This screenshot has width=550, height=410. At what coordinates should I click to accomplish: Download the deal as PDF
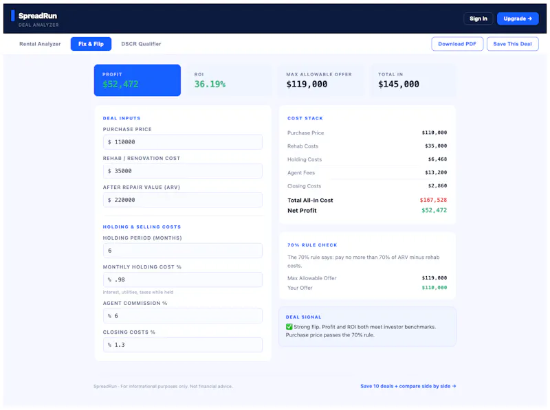coord(457,44)
